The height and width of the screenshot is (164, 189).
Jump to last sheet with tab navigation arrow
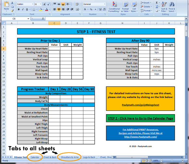tap(11, 157)
